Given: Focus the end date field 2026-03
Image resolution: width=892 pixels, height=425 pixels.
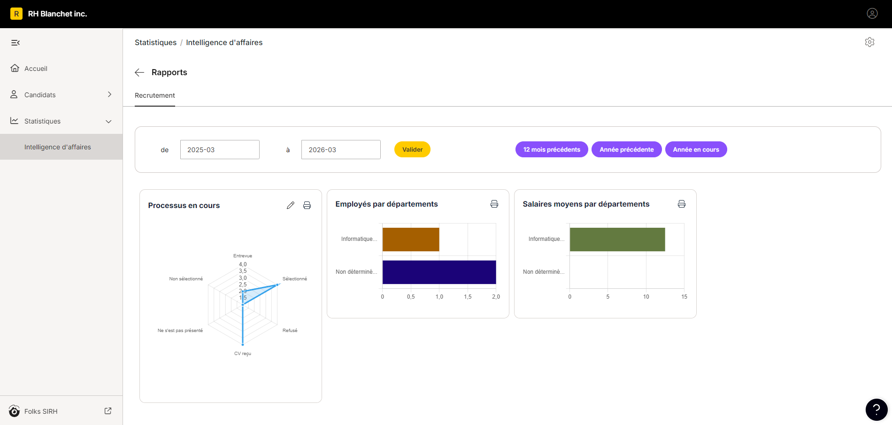Looking at the screenshot, I should click(x=341, y=149).
